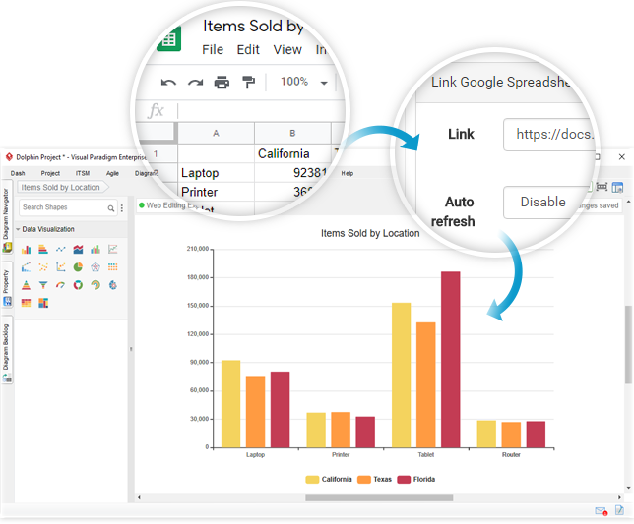This screenshot has height=524, width=634.
Task: Click the vertical scrollbar thumb at right
Action: [x=628, y=344]
